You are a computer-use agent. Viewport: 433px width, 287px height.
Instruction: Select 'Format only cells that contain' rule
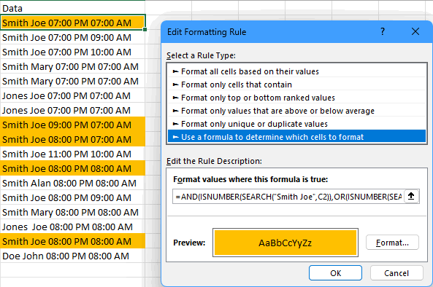coord(297,84)
